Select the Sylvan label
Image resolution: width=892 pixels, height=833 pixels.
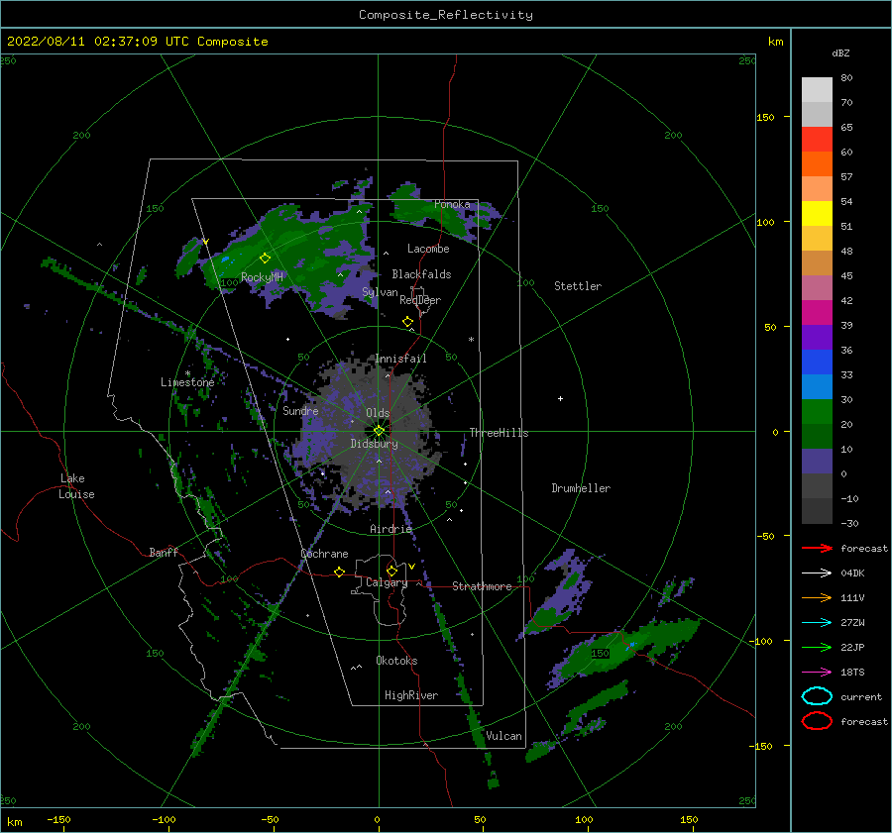380,292
